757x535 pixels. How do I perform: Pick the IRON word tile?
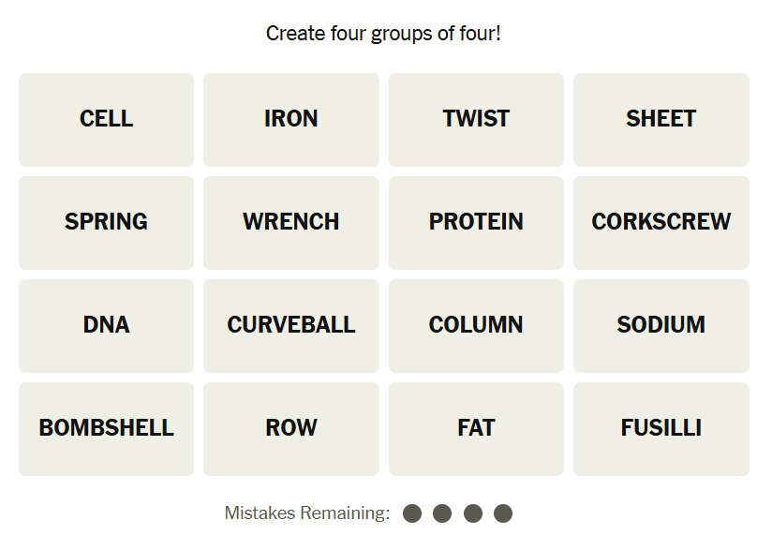click(291, 119)
